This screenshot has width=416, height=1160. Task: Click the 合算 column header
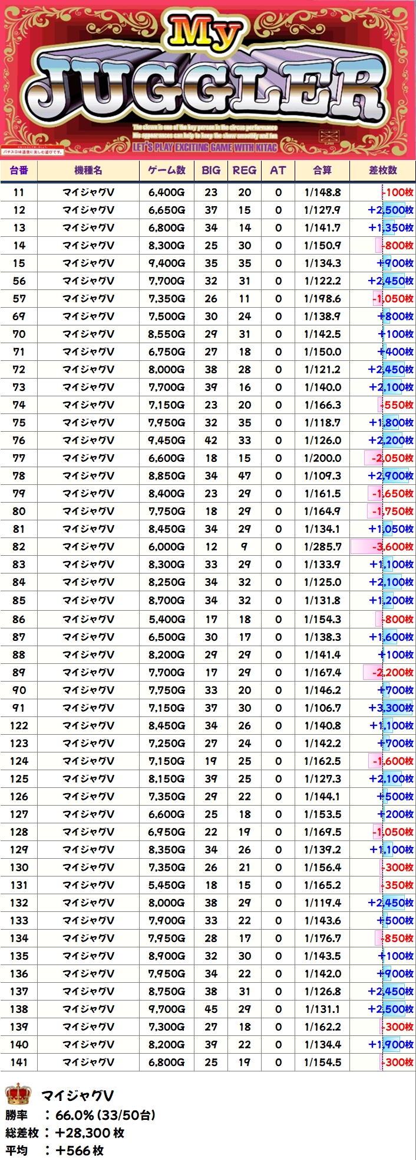coord(322,171)
